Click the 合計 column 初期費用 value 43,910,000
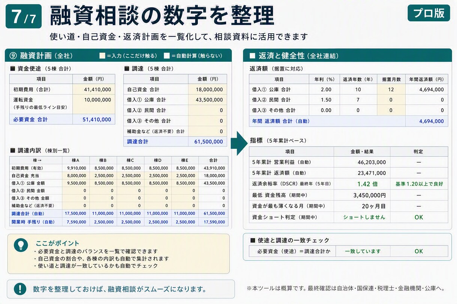Screen dimensions: 457x304 pyautogui.click(x=214, y=168)
